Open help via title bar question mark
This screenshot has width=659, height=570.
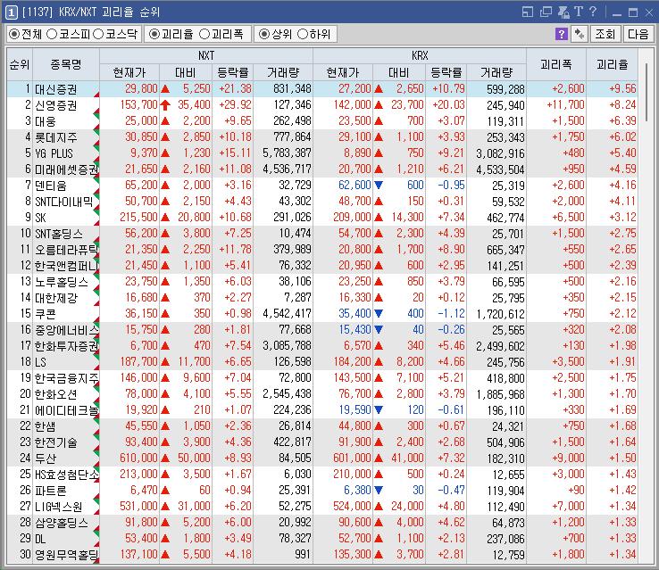593,12
